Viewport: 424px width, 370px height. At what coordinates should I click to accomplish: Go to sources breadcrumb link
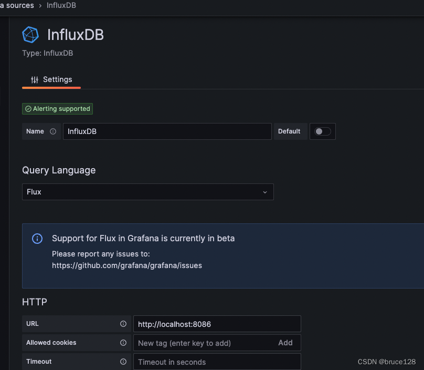(x=17, y=5)
